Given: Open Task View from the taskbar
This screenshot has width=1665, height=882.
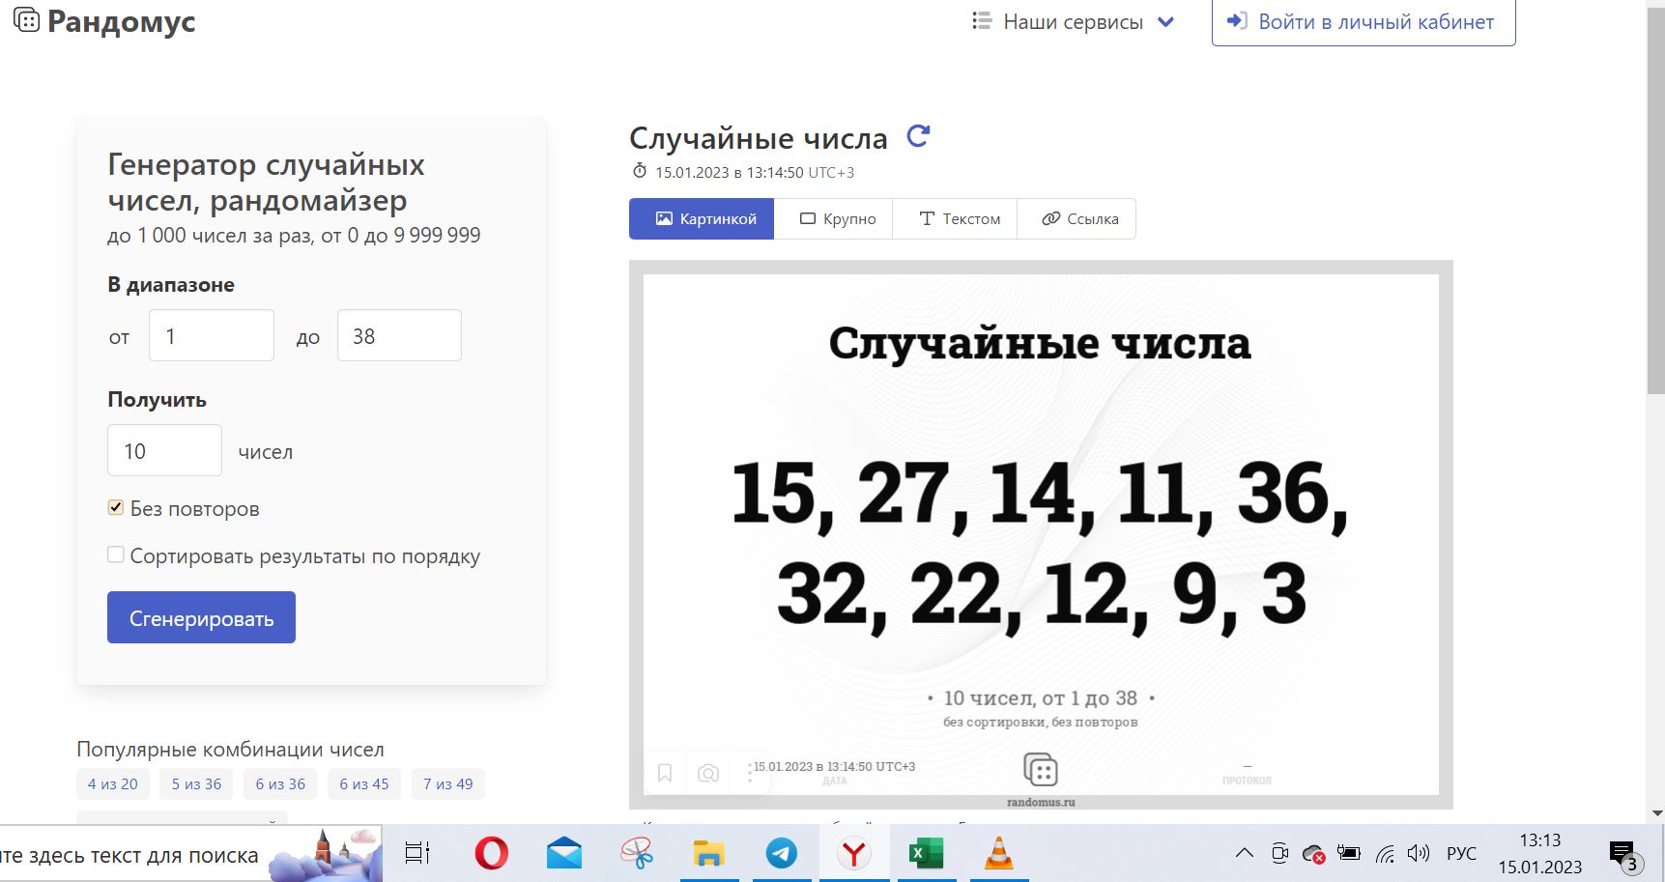Looking at the screenshot, I should [417, 853].
